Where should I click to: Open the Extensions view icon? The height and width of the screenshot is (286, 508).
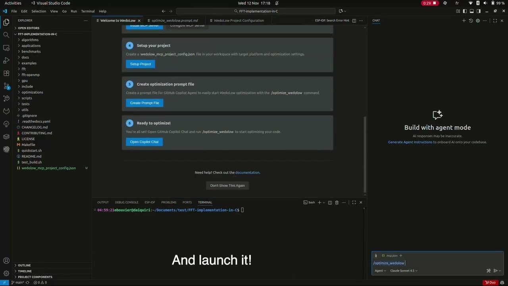(6, 73)
